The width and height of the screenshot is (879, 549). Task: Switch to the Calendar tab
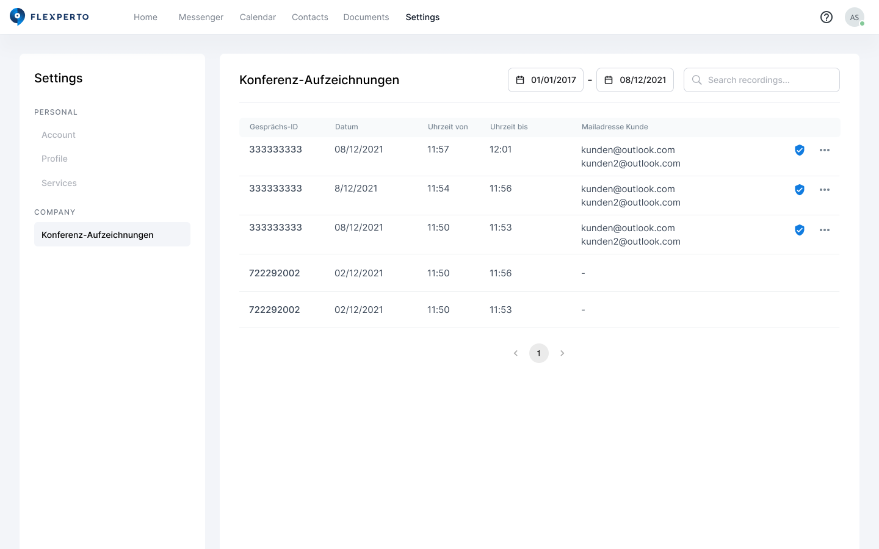258,17
